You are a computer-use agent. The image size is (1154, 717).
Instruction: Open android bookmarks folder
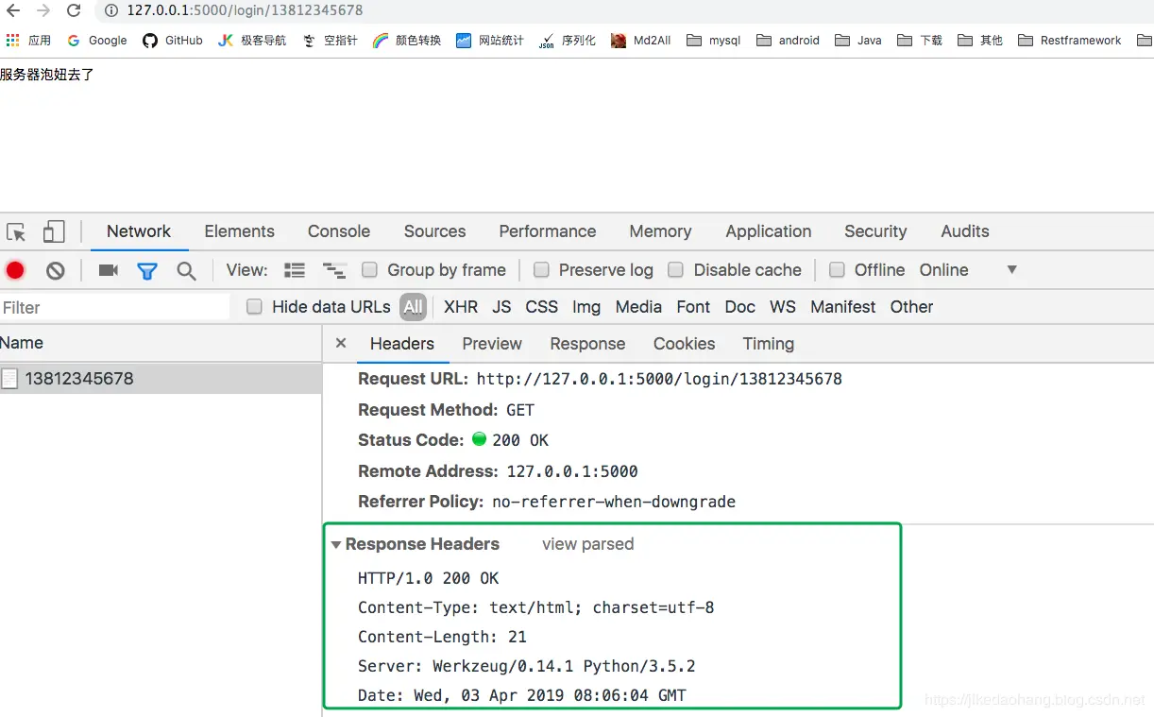pos(788,41)
